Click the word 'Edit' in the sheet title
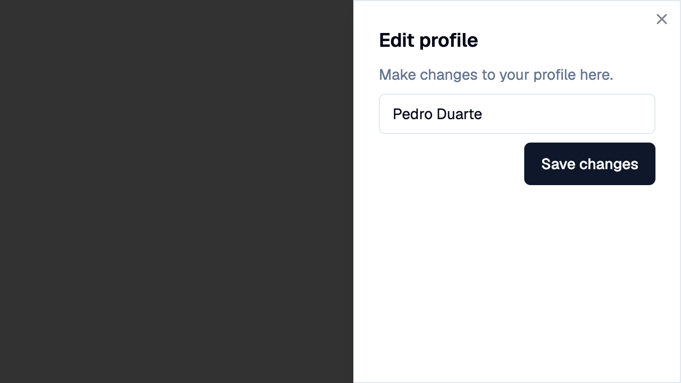The width and height of the screenshot is (681, 383). (x=396, y=40)
